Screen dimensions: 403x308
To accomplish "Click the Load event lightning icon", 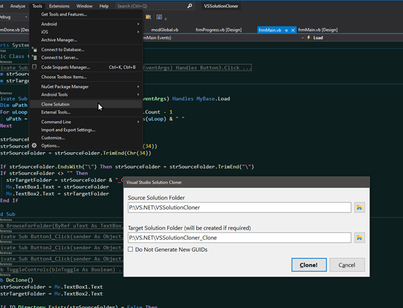I will (x=309, y=37).
